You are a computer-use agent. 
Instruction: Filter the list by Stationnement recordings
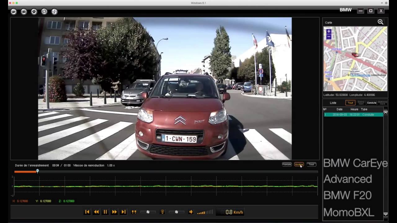click(382, 103)
